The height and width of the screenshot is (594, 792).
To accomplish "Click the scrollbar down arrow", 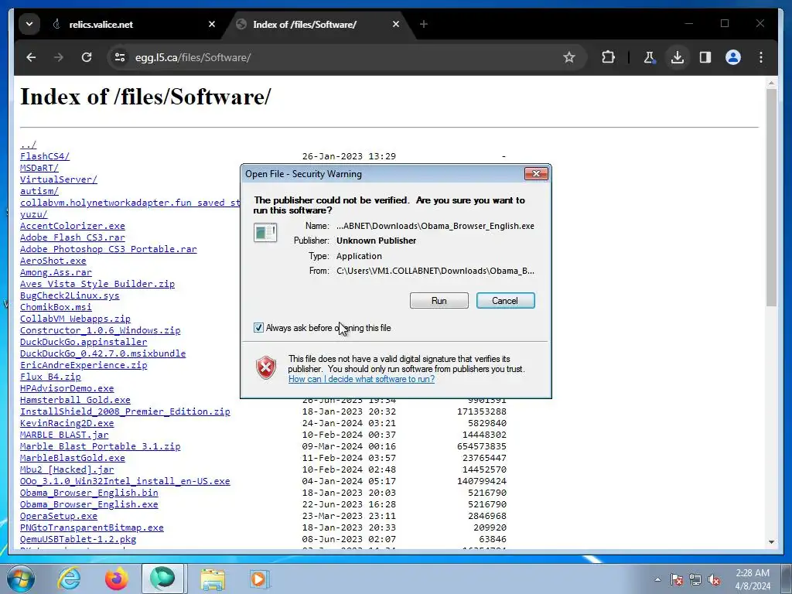I will point(771,542).
